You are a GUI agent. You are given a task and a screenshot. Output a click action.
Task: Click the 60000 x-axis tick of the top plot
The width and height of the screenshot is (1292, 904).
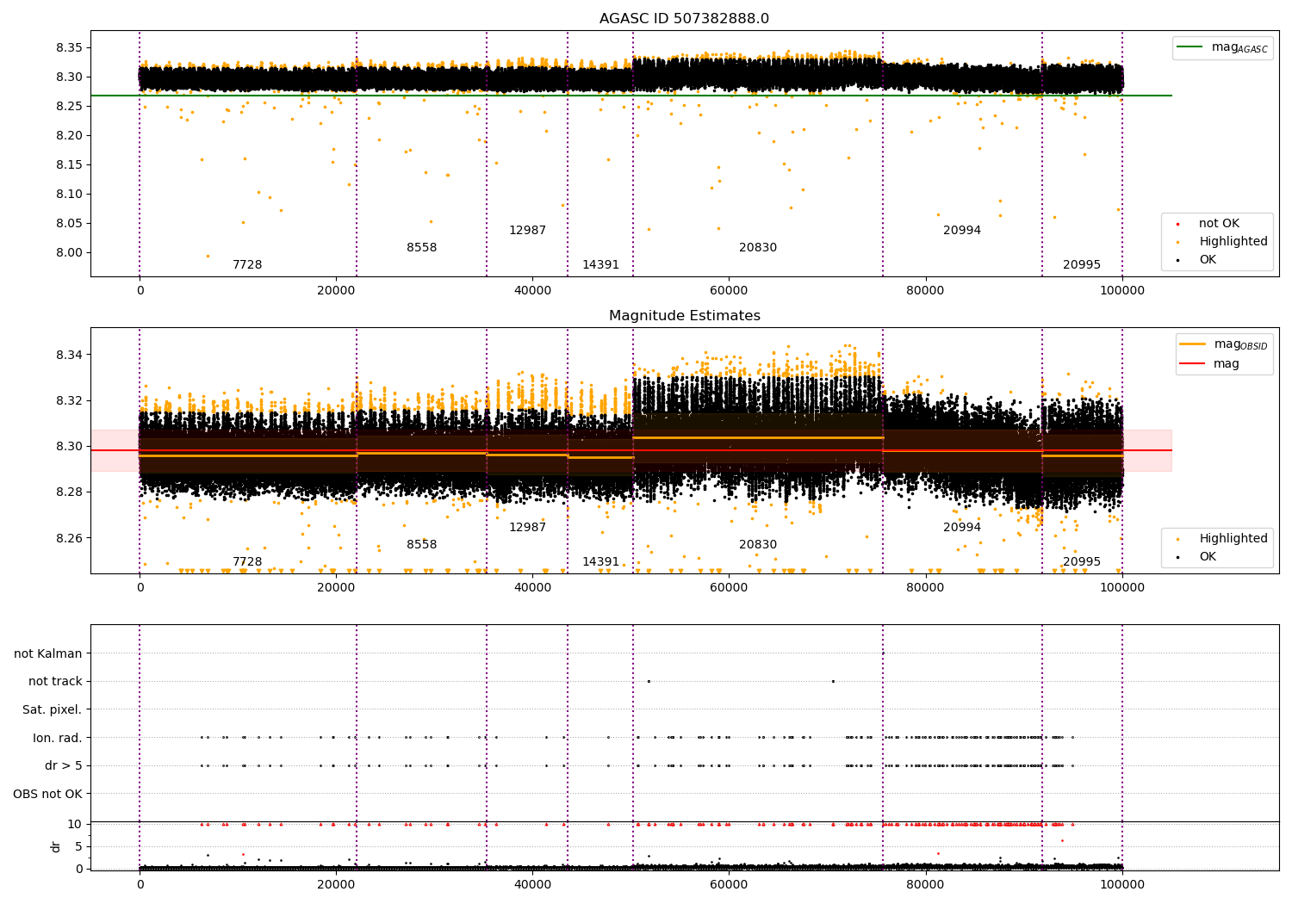(x=729, y=291)
